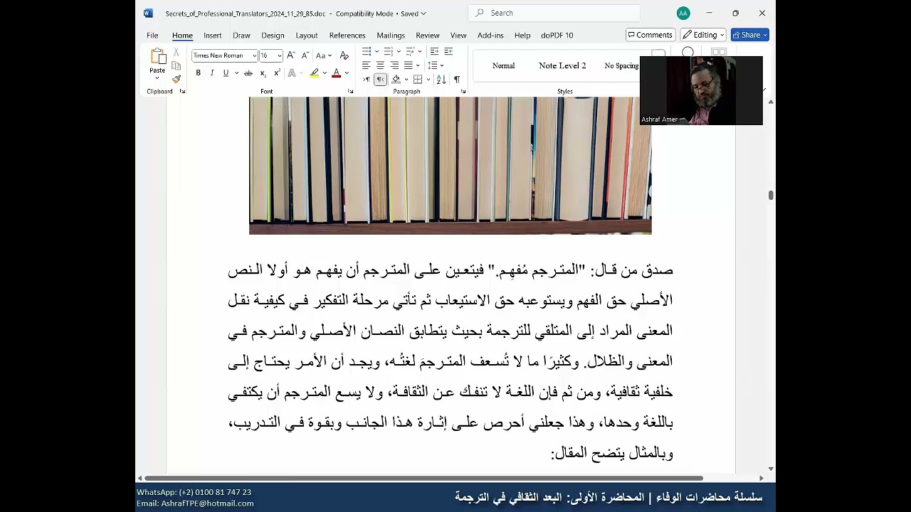Click the Paste clipboard icon

coord(157,57)
